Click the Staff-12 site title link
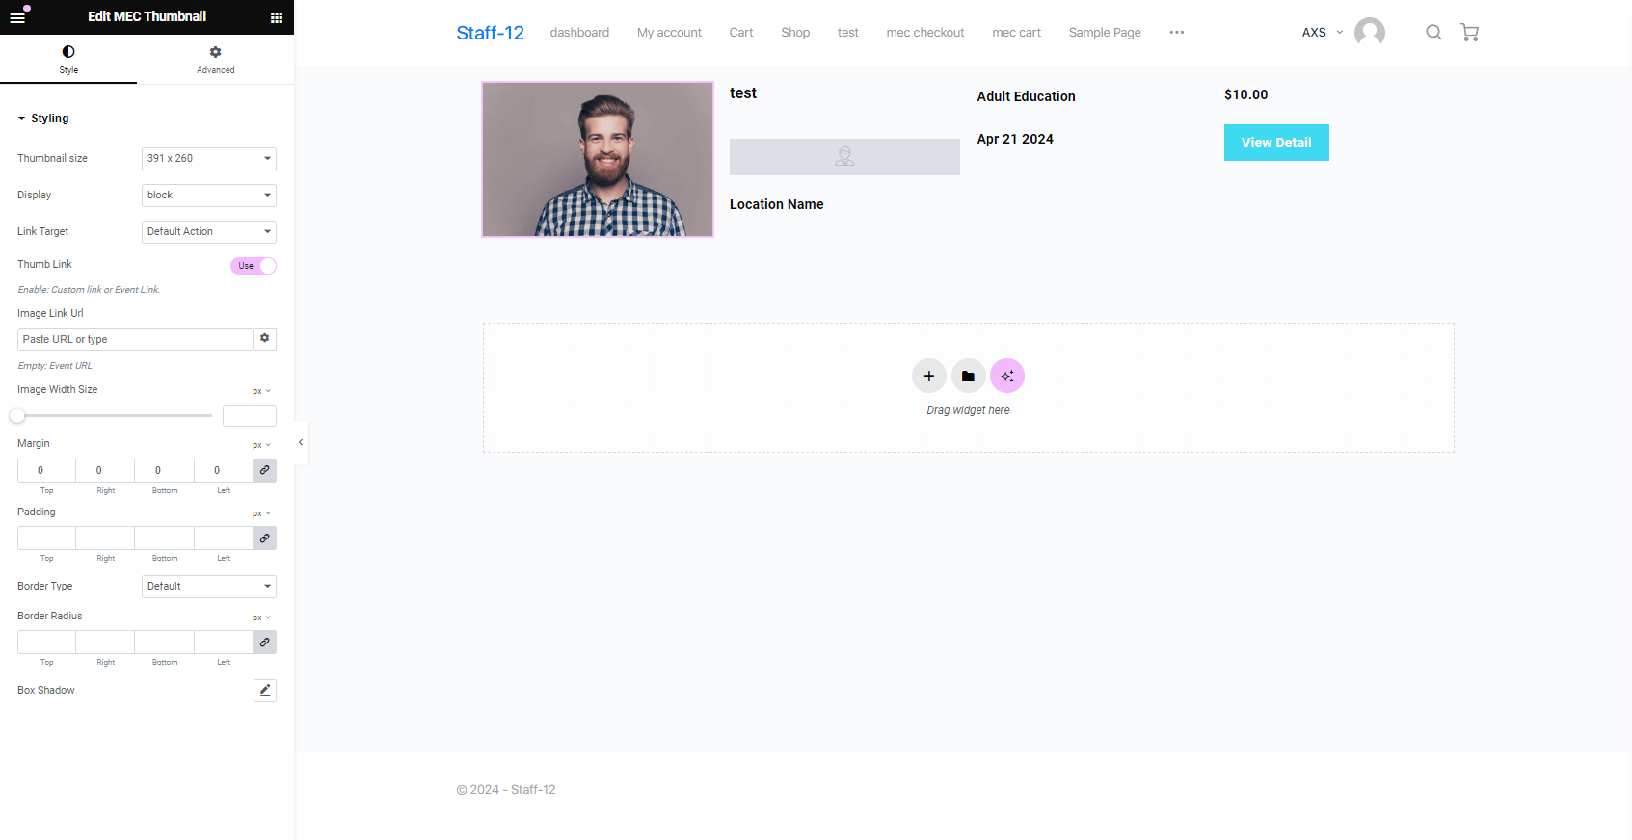 pos(491,33)
